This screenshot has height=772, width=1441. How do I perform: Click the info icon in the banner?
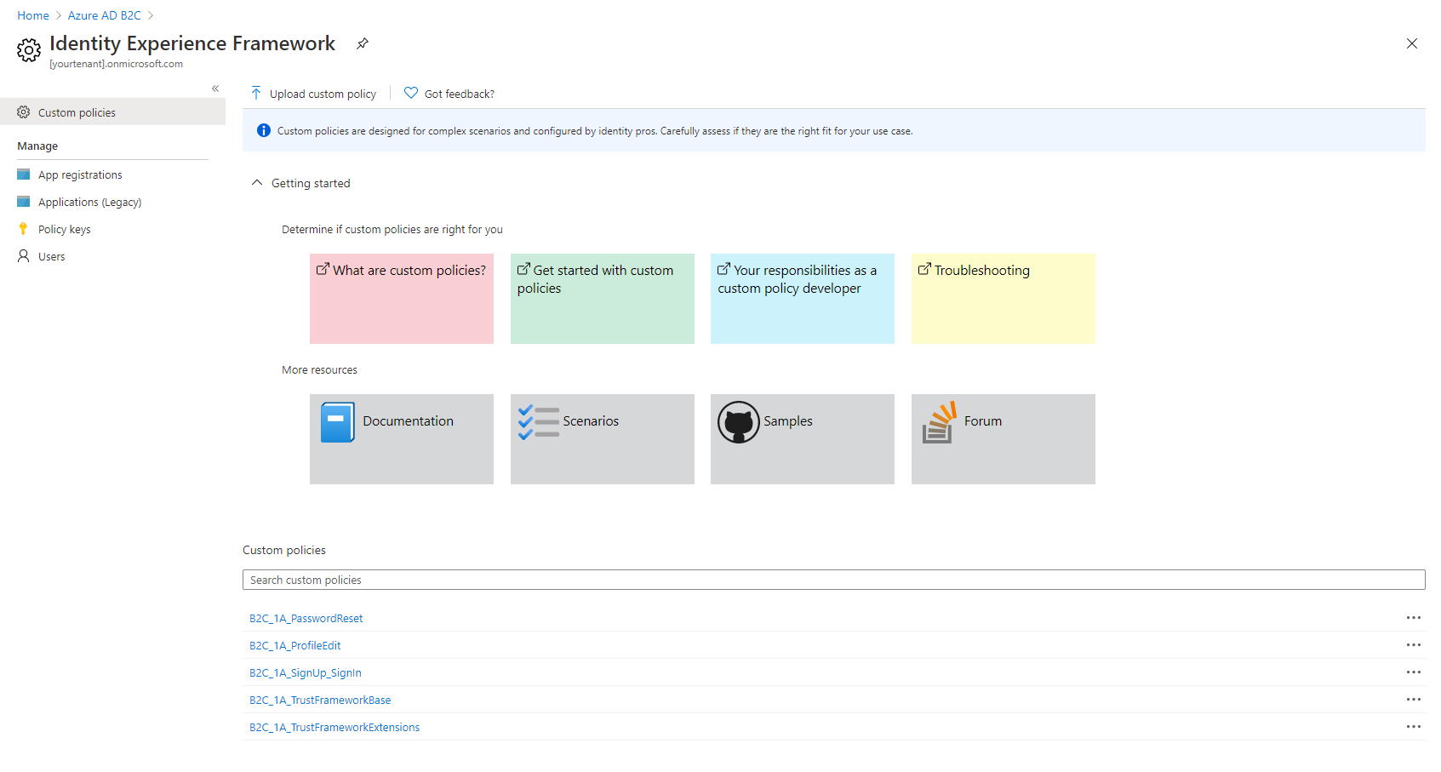(x=264, y=130)
